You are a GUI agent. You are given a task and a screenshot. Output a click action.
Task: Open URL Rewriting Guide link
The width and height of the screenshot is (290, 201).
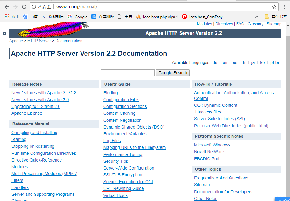click(123, 188)
